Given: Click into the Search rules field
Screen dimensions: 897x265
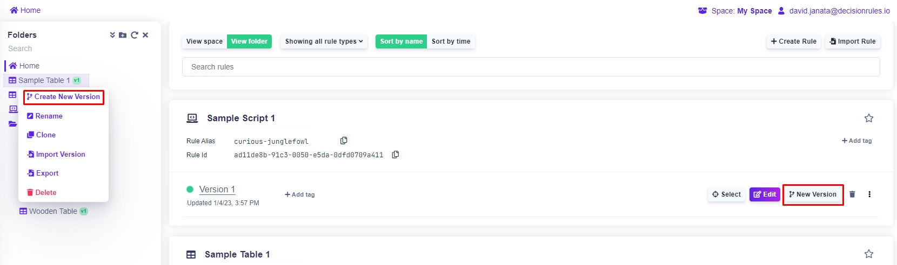Looking at the screenshot, I should [531, 67].
